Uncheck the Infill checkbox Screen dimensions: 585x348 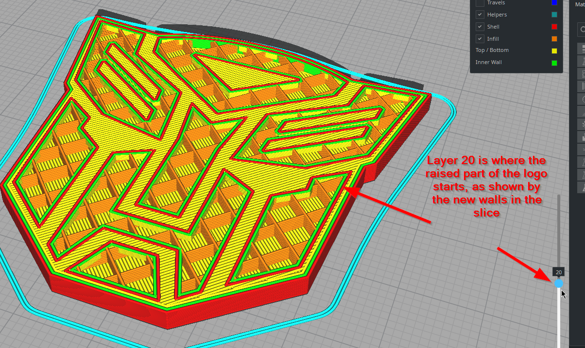pos(480,39)
